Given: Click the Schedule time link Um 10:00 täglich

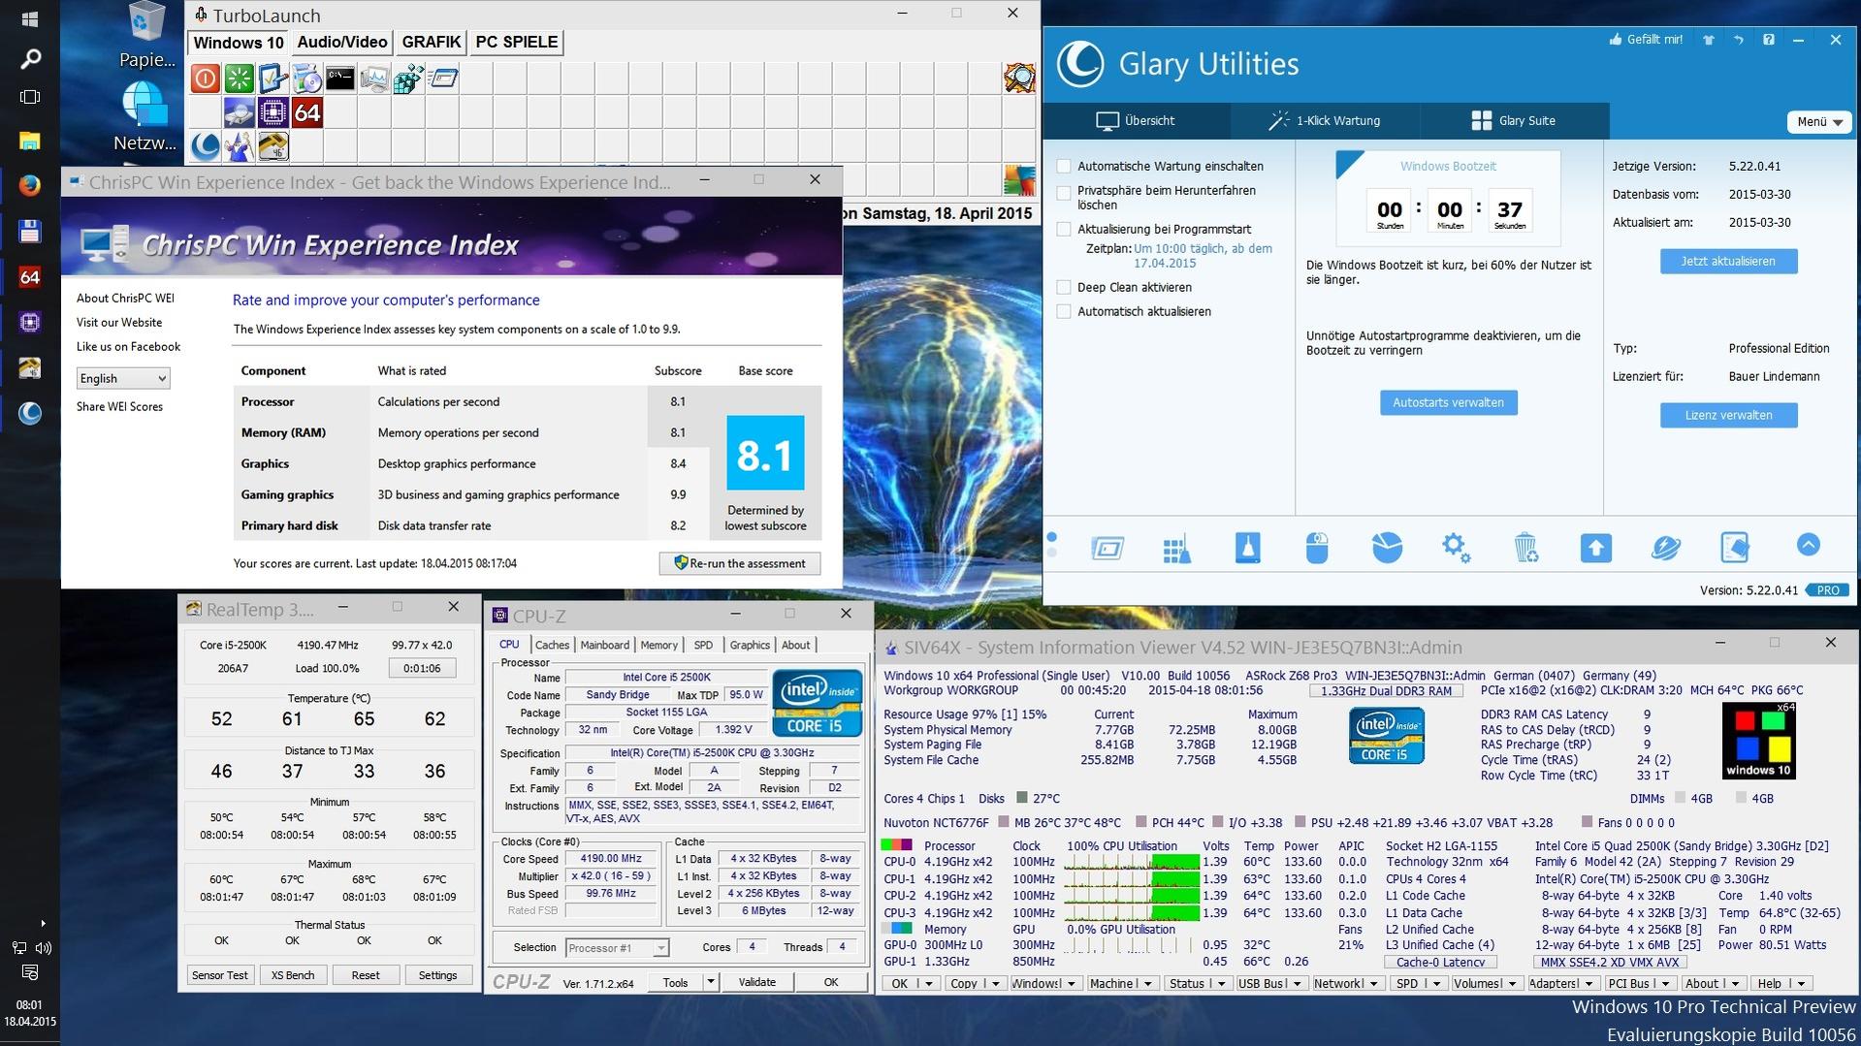Looking at the screenshot, I should pos(1203,256).
